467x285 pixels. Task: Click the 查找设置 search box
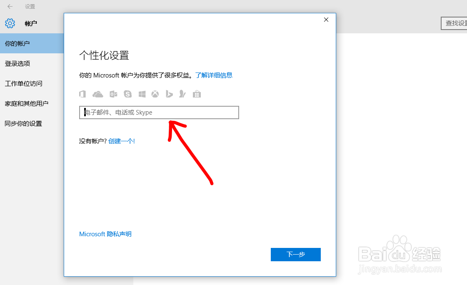coord(454,23)
